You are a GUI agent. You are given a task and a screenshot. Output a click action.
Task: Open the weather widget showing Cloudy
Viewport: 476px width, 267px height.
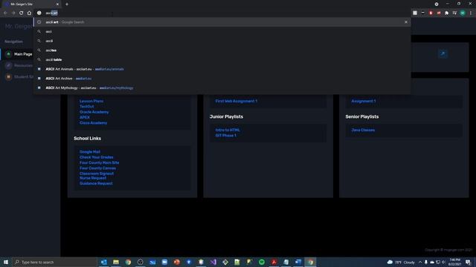(401, 262)
